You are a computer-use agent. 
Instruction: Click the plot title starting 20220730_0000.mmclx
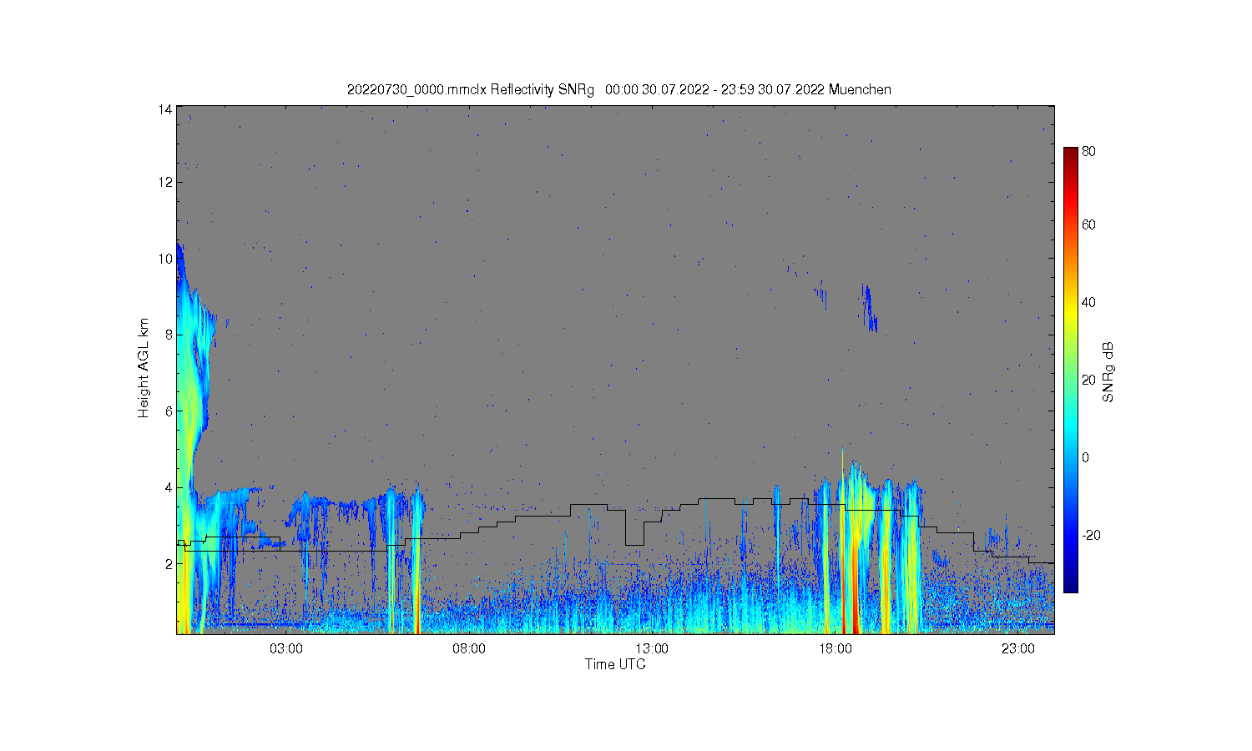click(x=619, y=89)
